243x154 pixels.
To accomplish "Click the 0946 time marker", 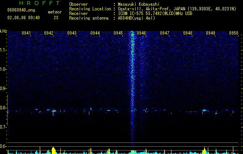I will [141, 33].
